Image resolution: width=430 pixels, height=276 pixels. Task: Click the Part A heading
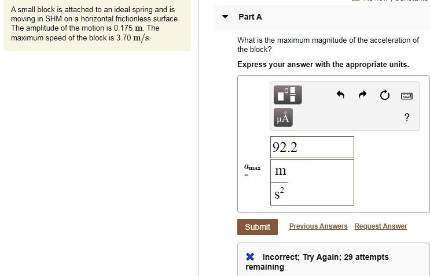[250, 17]
